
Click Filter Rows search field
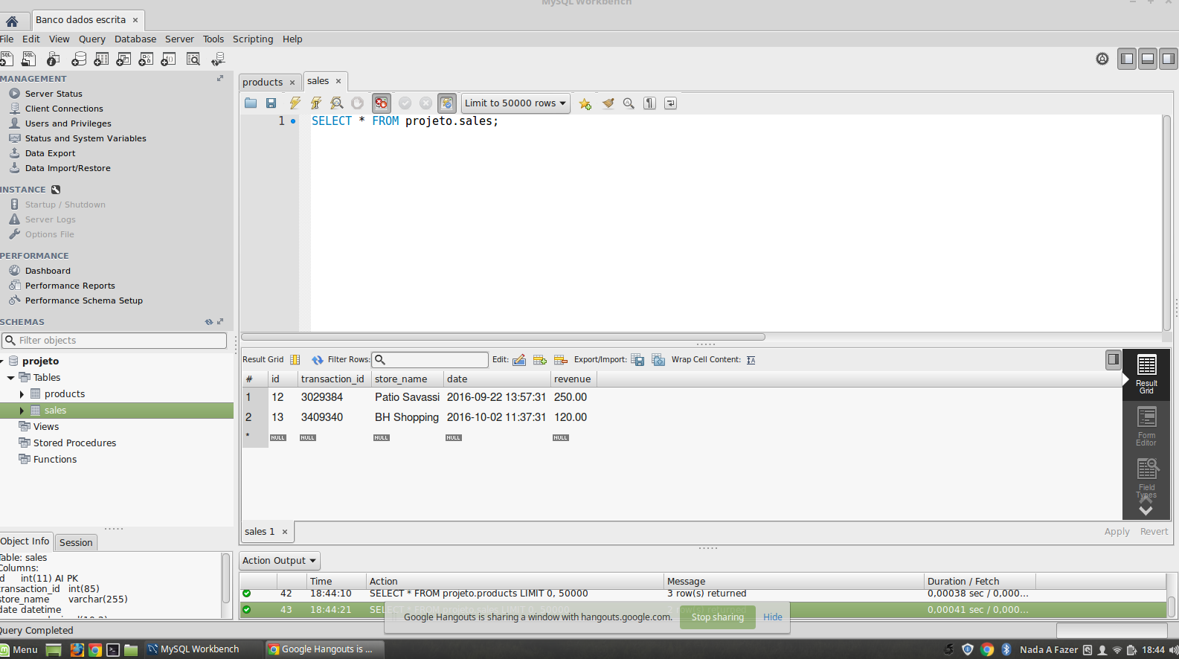430,360
